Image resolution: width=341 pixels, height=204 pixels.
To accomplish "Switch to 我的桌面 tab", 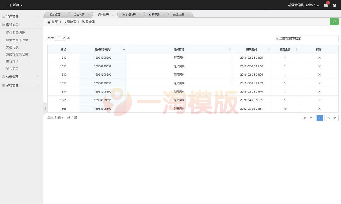I will (x=55, y=14).
